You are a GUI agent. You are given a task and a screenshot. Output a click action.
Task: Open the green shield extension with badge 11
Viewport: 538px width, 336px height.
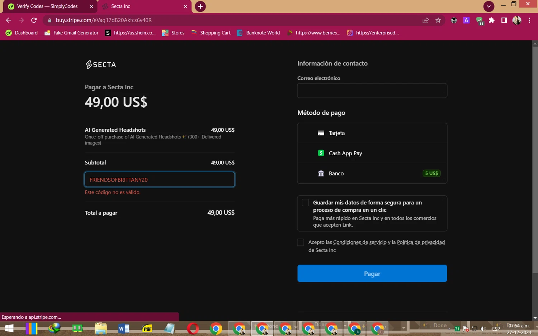coord(480,21)
